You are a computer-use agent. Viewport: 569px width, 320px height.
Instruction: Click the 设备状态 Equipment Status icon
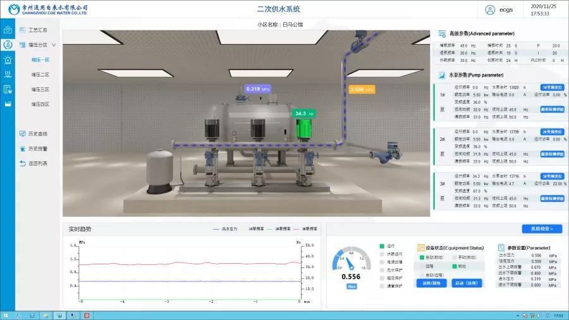point(422,247)
